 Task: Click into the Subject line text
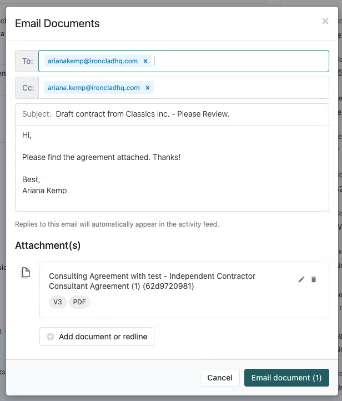142,114
